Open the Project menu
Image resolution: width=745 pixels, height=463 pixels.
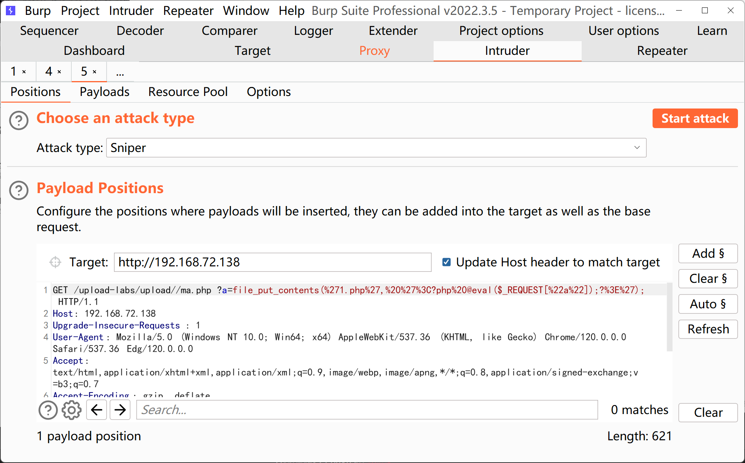pos(80,11)
